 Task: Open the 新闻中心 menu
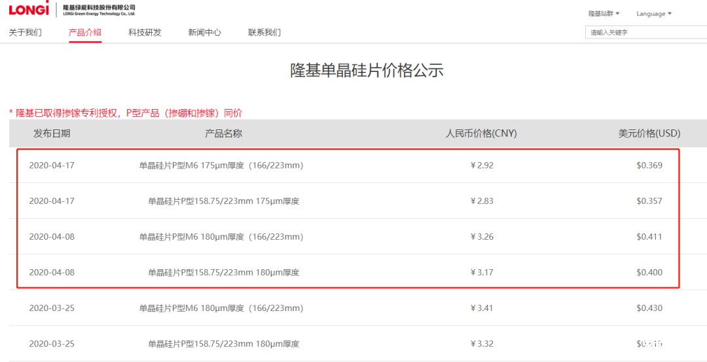point(205,33)
